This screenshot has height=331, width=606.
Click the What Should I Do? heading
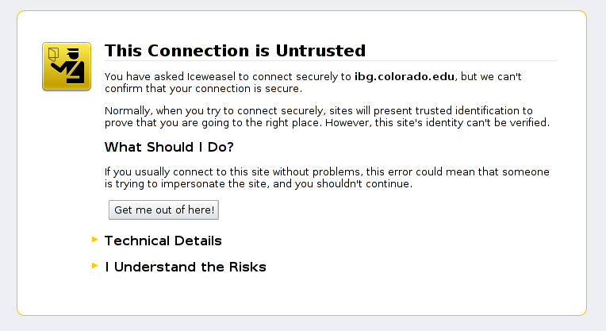pyautogui.click(x=169, y=148)
